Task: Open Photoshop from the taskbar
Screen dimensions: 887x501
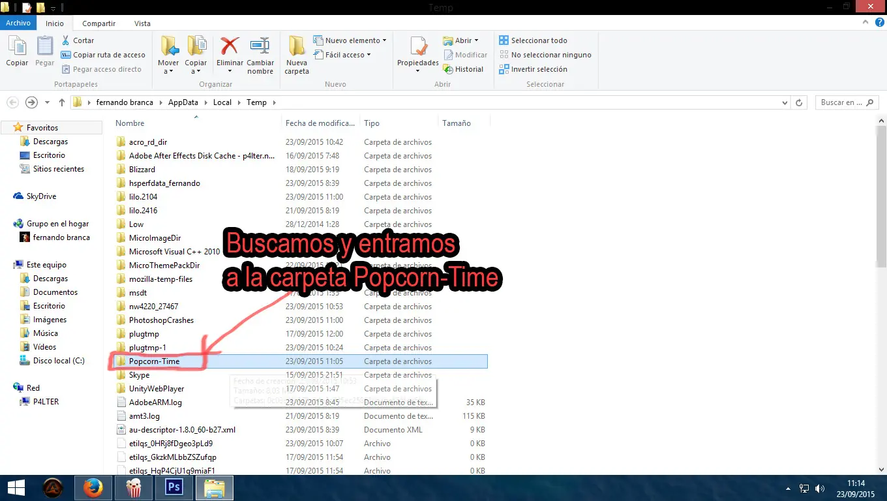Action: 174,488
